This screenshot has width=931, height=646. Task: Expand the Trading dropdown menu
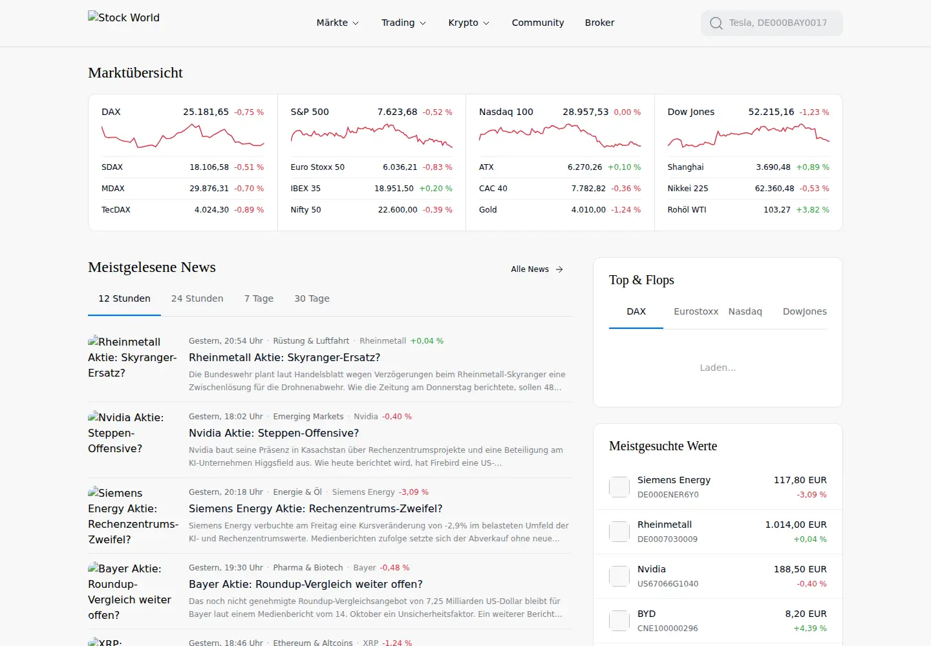[403, 23]
